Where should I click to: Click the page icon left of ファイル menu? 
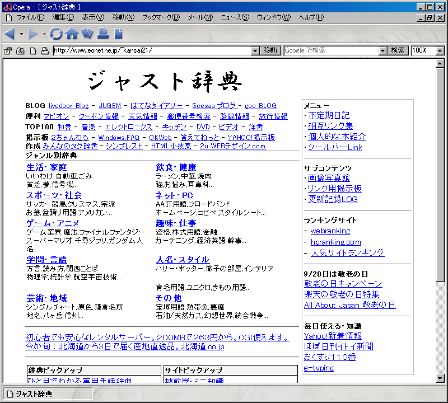click(x=9, y=18)
